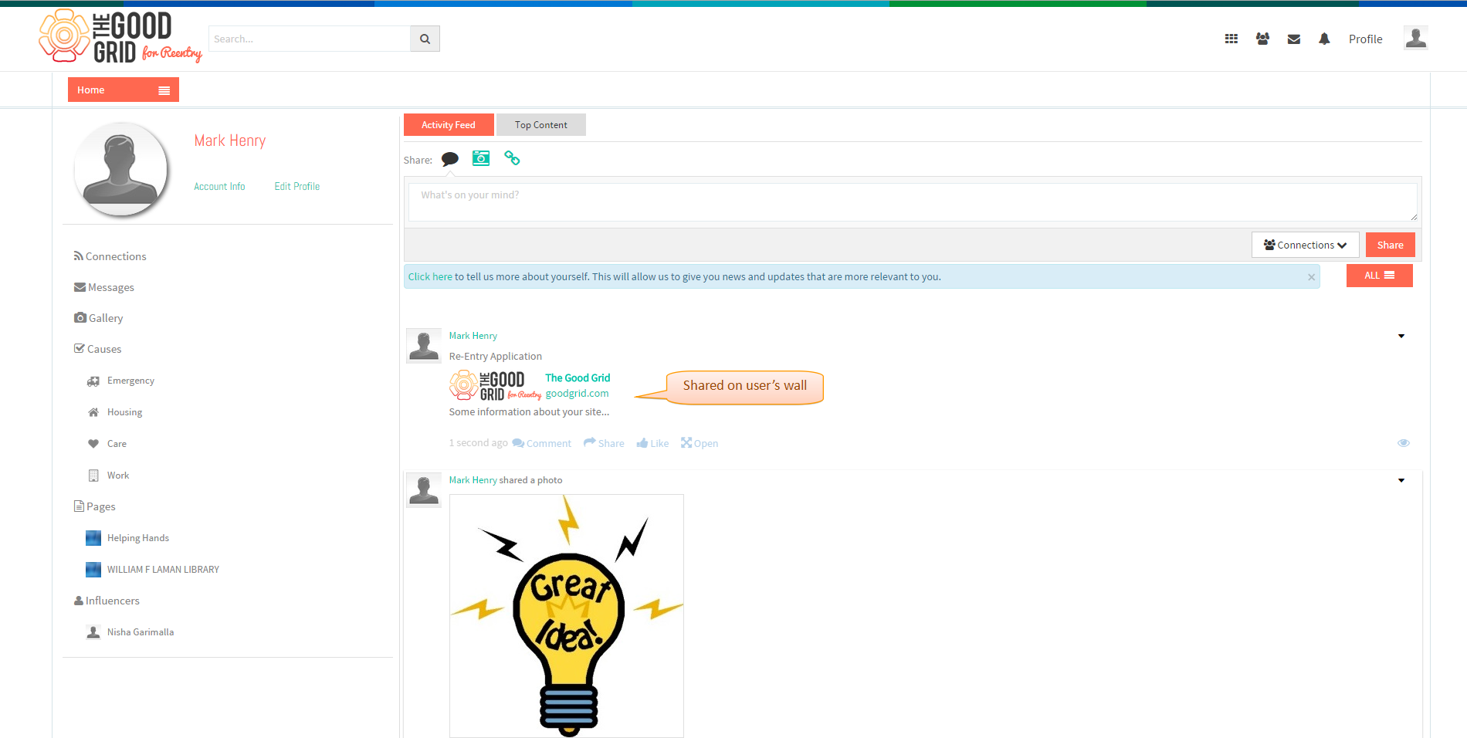
Task: Open Account Info link
Action: (x=219, y=187)
